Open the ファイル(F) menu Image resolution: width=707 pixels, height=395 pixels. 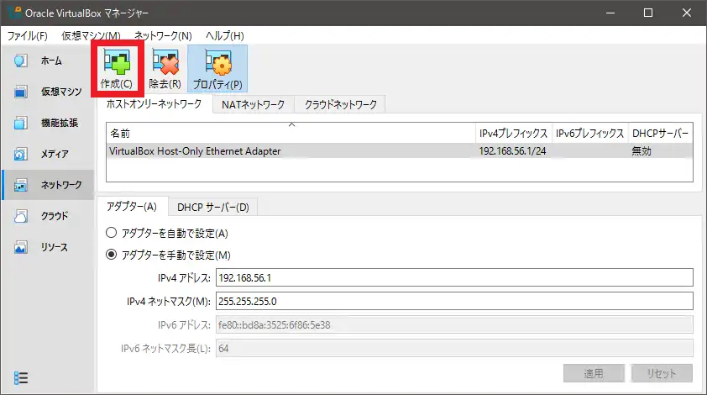[28, 36]
